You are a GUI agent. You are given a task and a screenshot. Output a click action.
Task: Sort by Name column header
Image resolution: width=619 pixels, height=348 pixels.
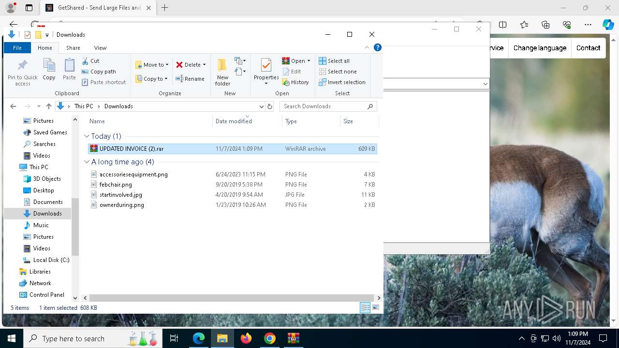tap(149, 121)
